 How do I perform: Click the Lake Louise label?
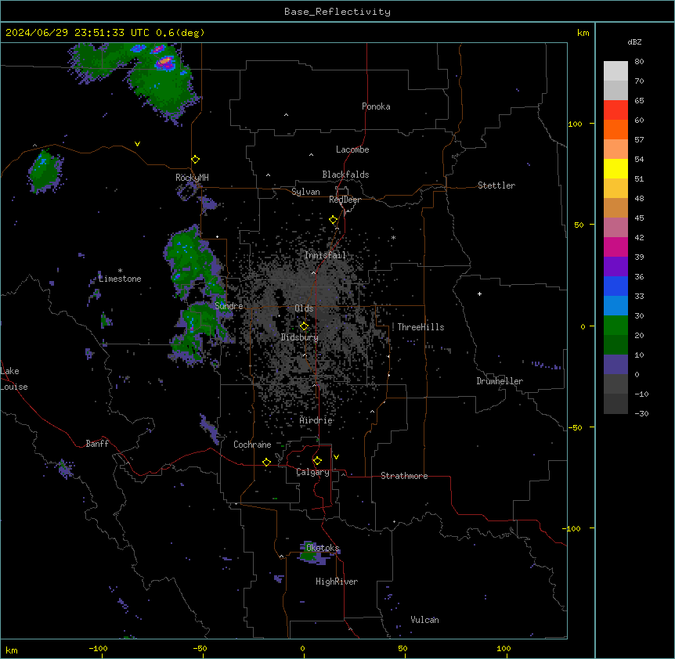tap(13, 379)
